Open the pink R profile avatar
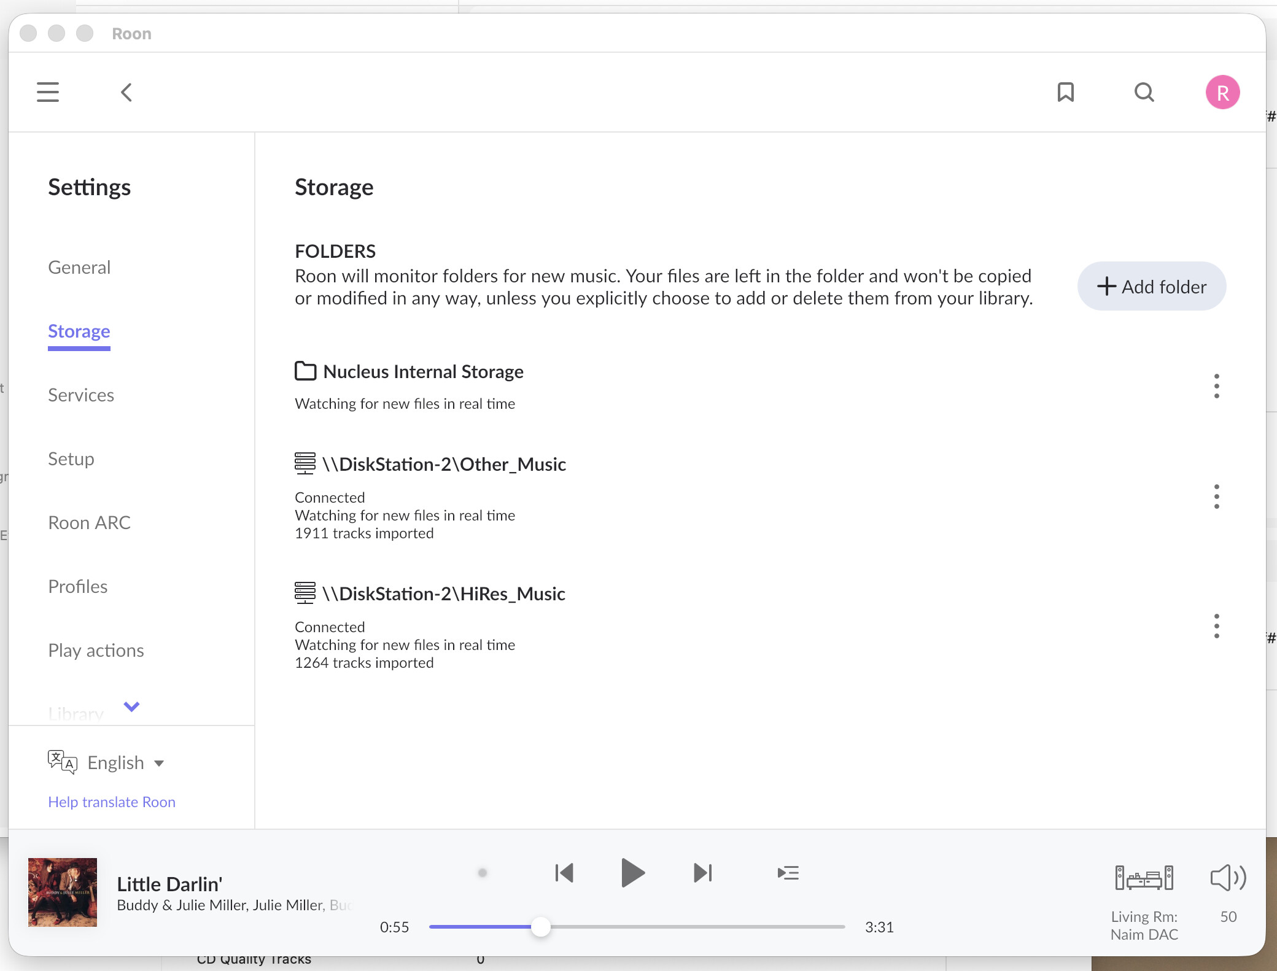The width and height of the screenshot is (1277, 971). (1222, 92)
